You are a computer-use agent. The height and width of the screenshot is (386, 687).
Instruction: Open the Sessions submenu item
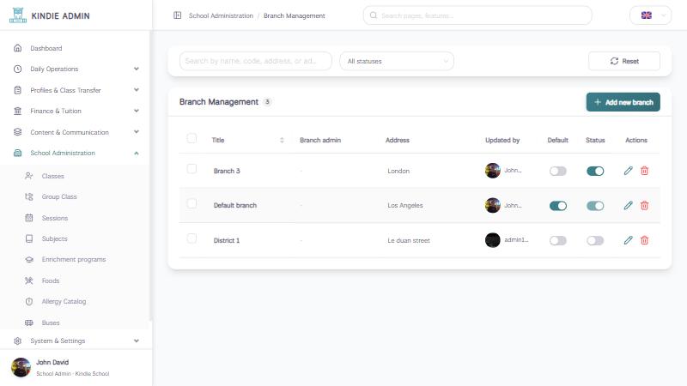pos(55,218)
